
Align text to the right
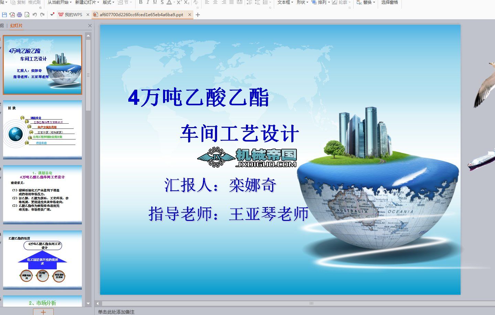click(224, 2)
